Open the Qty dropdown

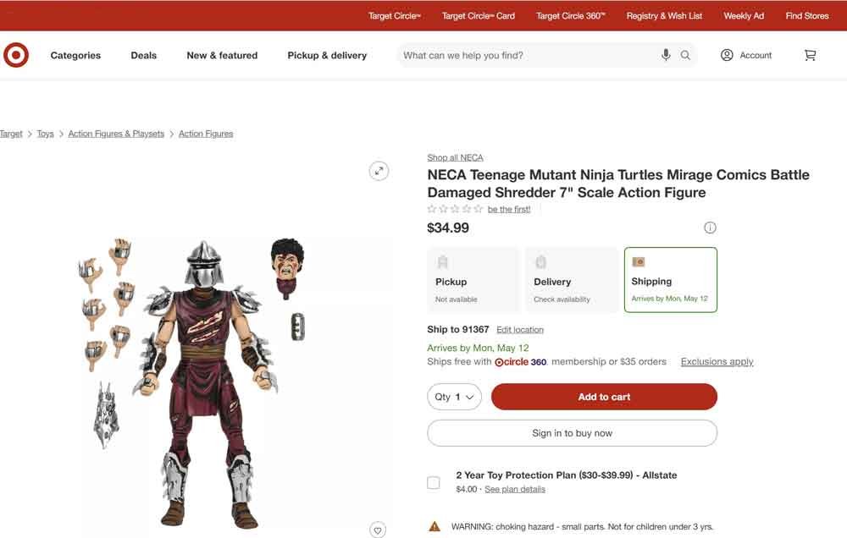tap(454, 396)
